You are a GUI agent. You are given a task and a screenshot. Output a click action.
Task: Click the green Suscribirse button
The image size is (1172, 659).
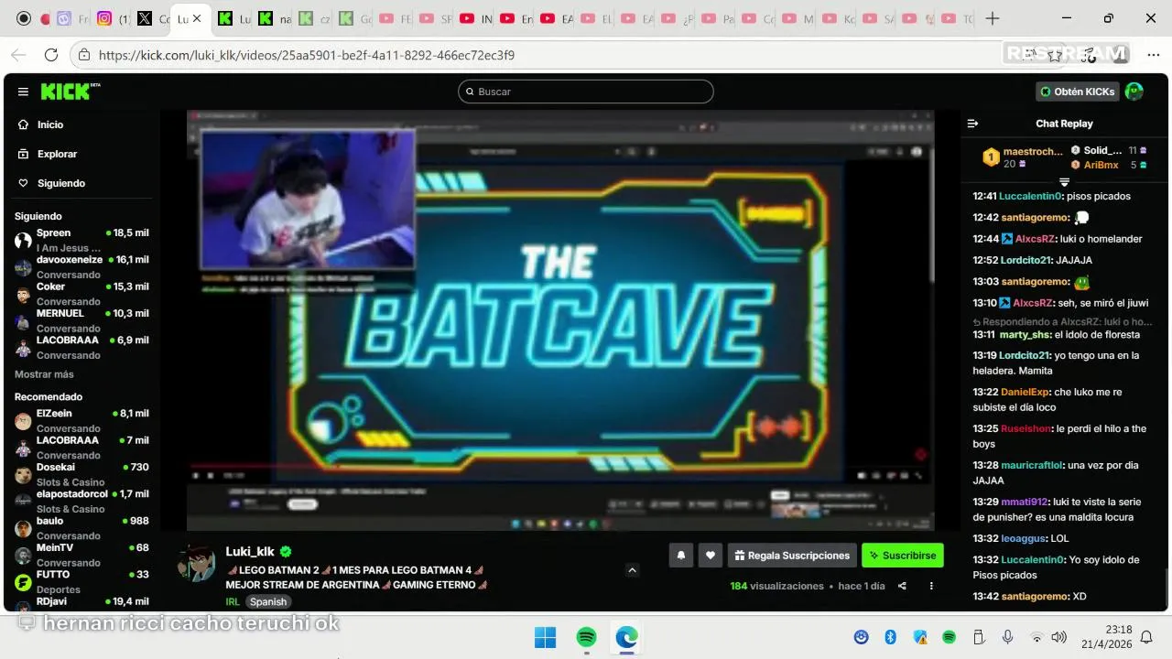(x=902, y=555)
